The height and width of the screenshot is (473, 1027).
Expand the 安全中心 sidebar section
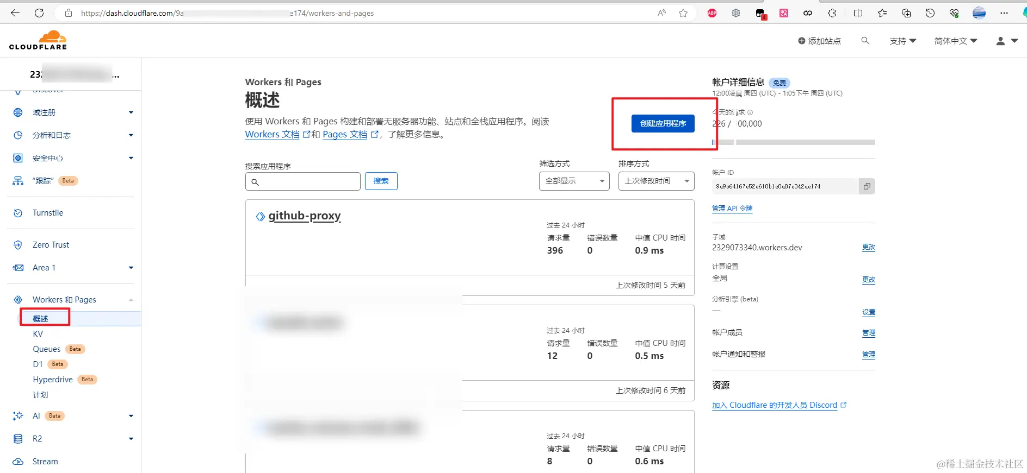pos(131,158)
